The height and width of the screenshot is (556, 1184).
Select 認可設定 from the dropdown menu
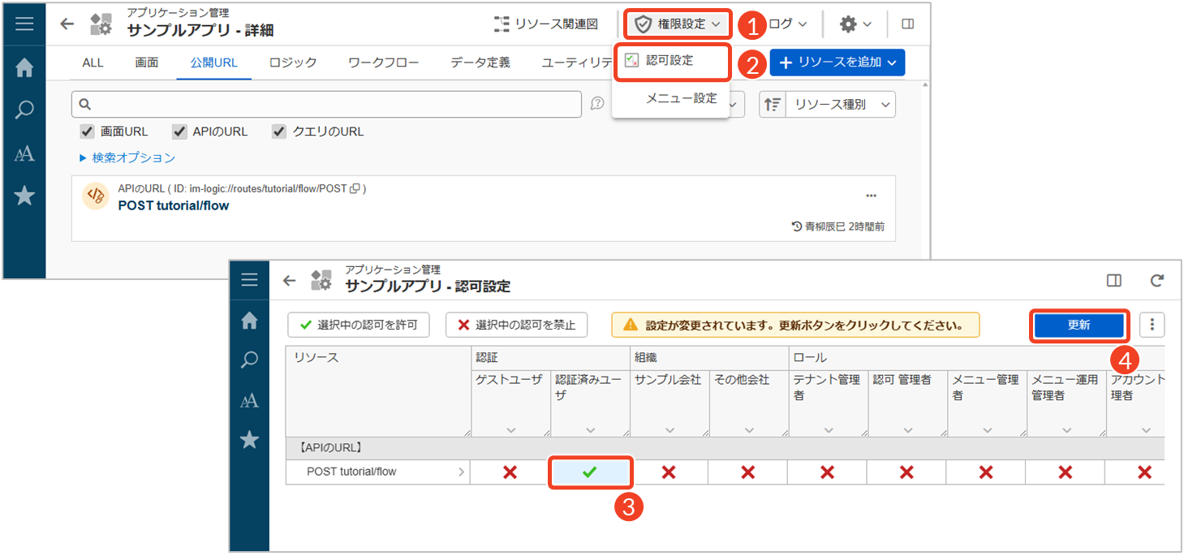point(670,61)
